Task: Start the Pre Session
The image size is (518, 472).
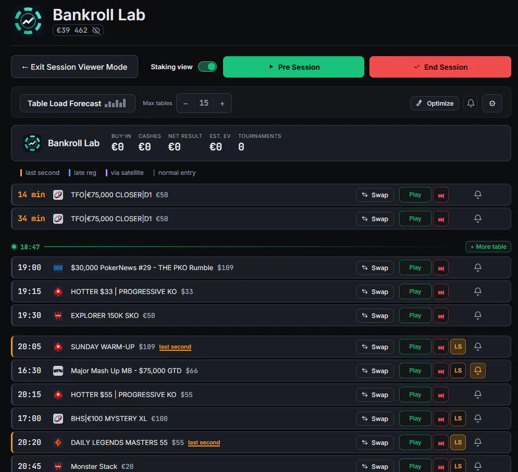Action: tap(293, 67)
